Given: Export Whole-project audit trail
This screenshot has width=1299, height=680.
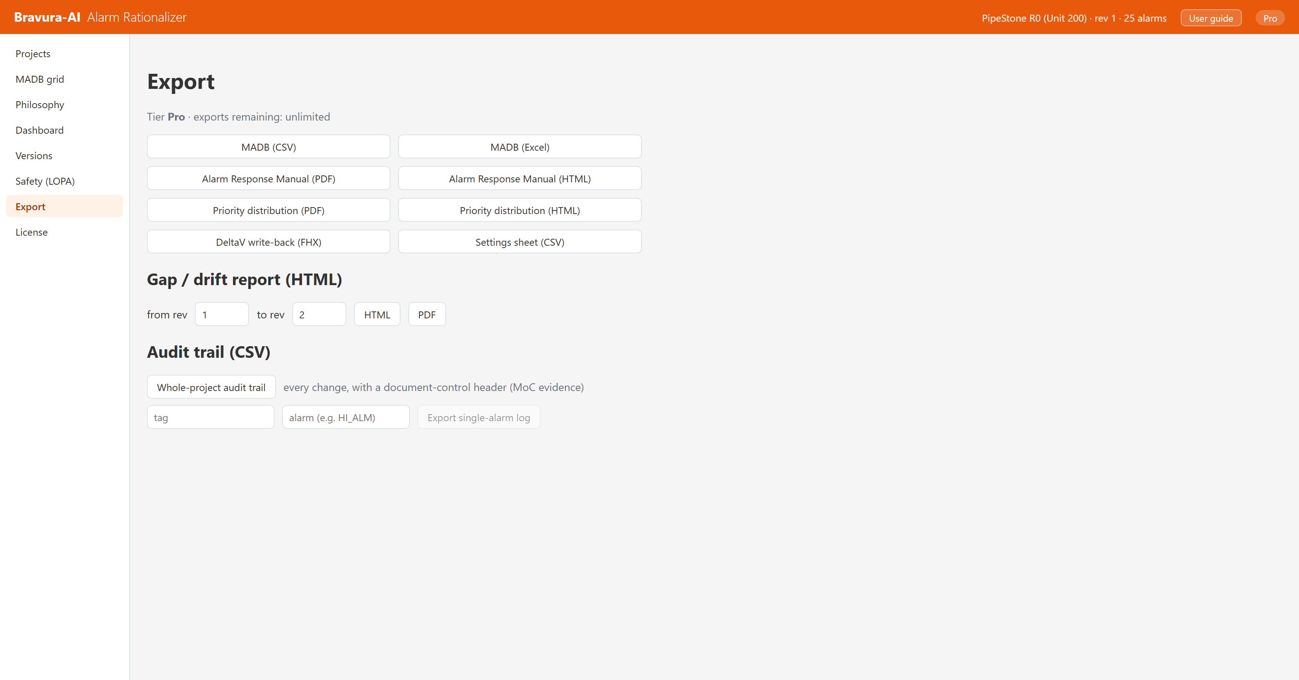Looking at the screenshot, I should [211, 387].
